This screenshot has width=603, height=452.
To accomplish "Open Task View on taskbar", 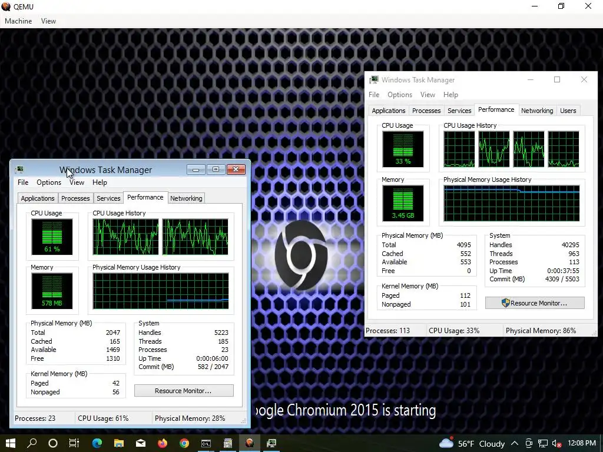I will tap(74, 443).
